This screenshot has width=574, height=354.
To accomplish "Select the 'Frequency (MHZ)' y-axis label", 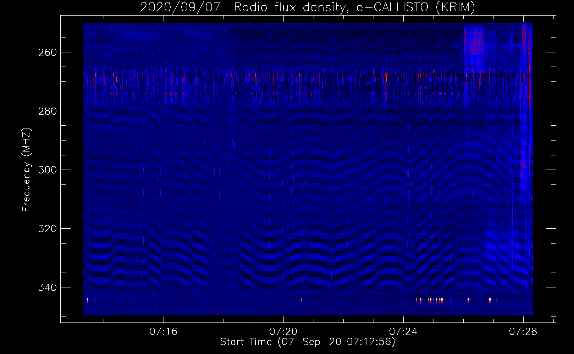I will (x=27, y=170).
